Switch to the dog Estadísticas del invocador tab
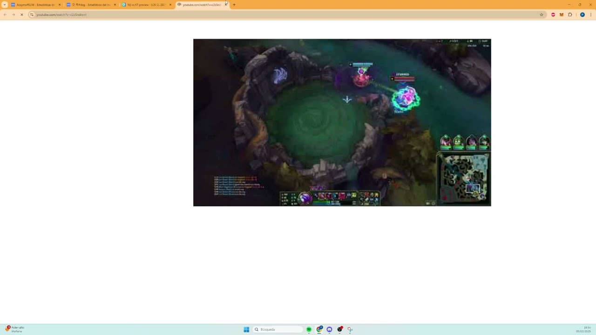The width and height of the screenshot is (596, 335). coord(91,5)
